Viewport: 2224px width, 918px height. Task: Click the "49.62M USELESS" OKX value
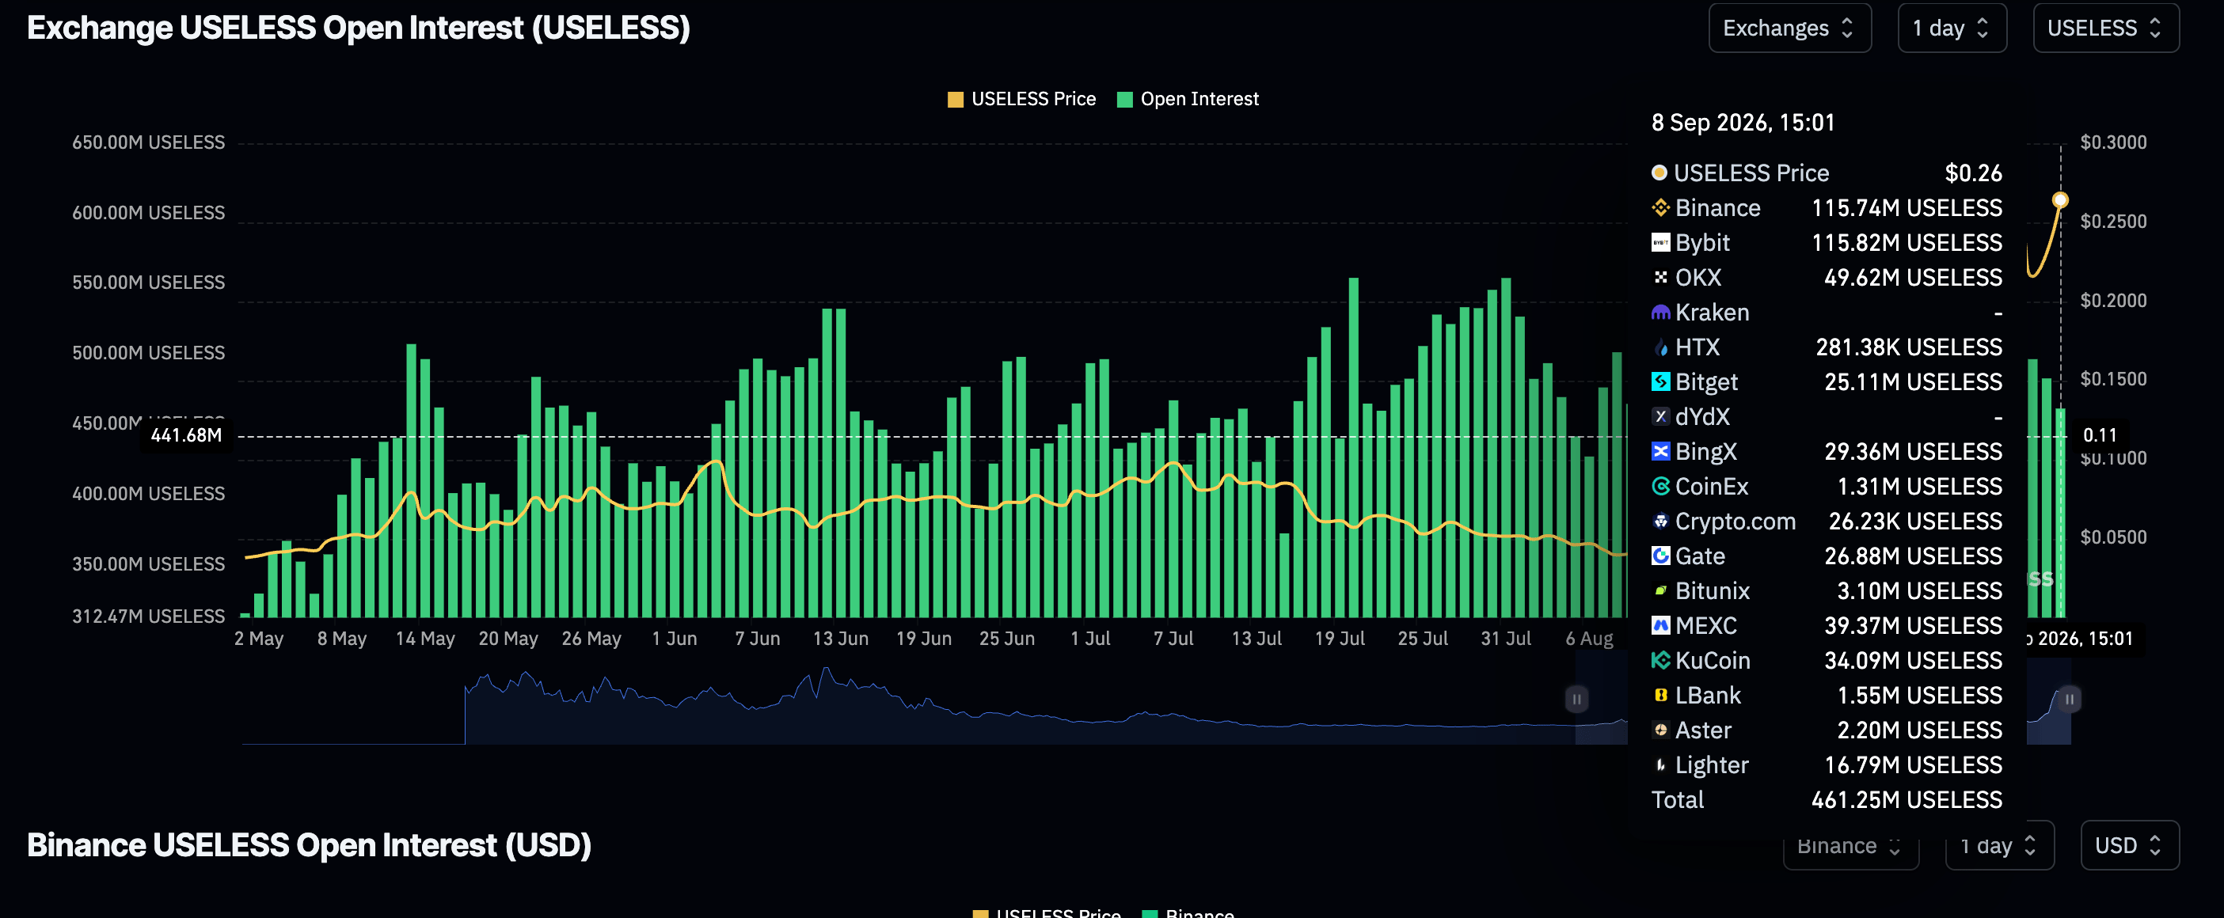click(x=1912, y=278)
